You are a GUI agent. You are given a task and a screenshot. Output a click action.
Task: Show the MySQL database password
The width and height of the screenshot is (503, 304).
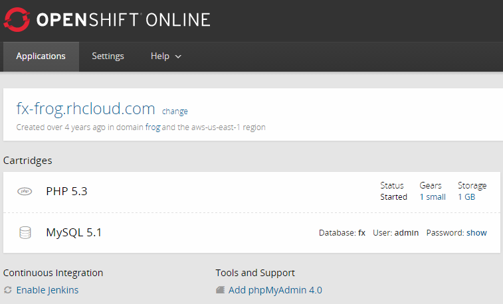[476, 233]
